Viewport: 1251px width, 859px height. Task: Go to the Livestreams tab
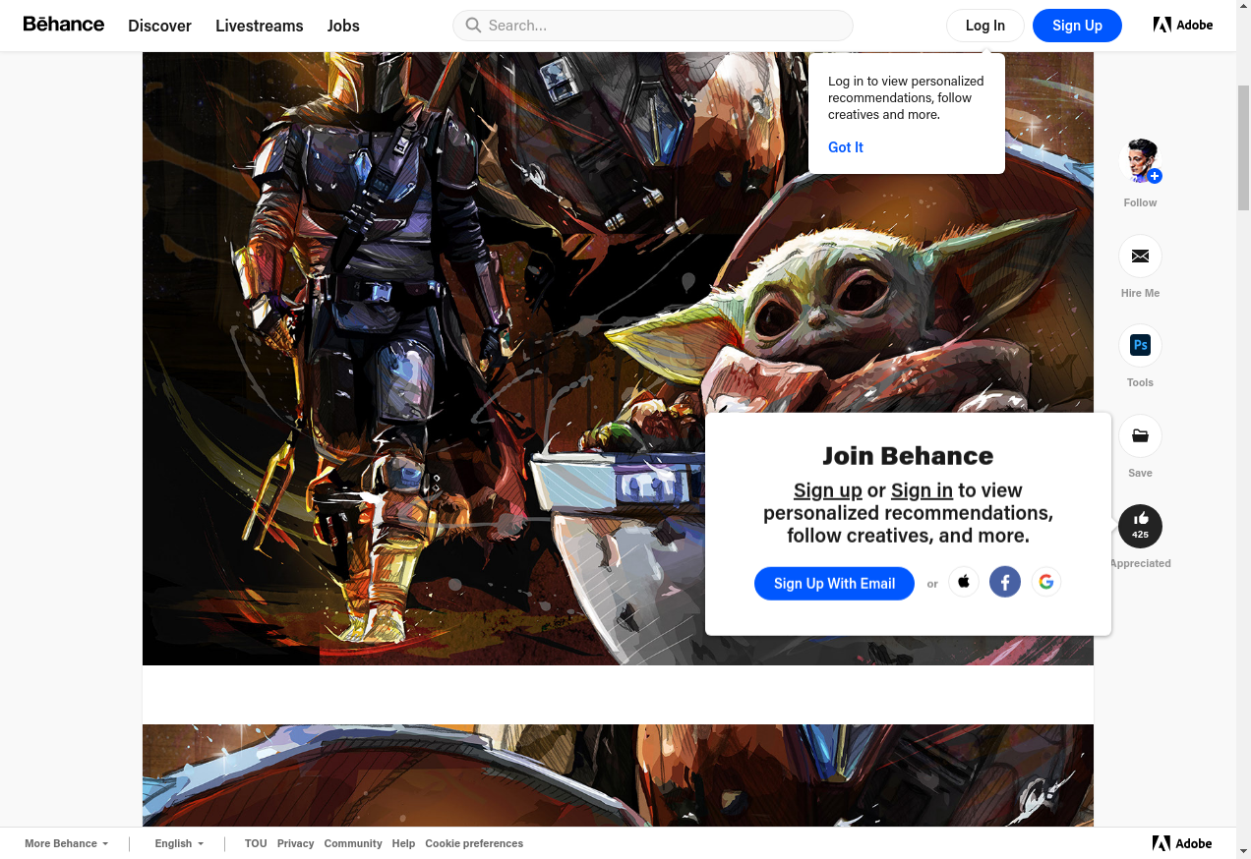coord(259,26)
